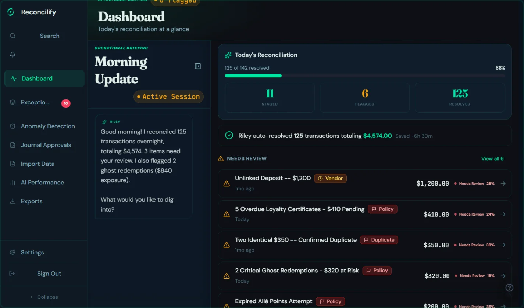The image size is (524, 308).
Task: Go to Journal Approvals
Action: click(x=46, y=145)
